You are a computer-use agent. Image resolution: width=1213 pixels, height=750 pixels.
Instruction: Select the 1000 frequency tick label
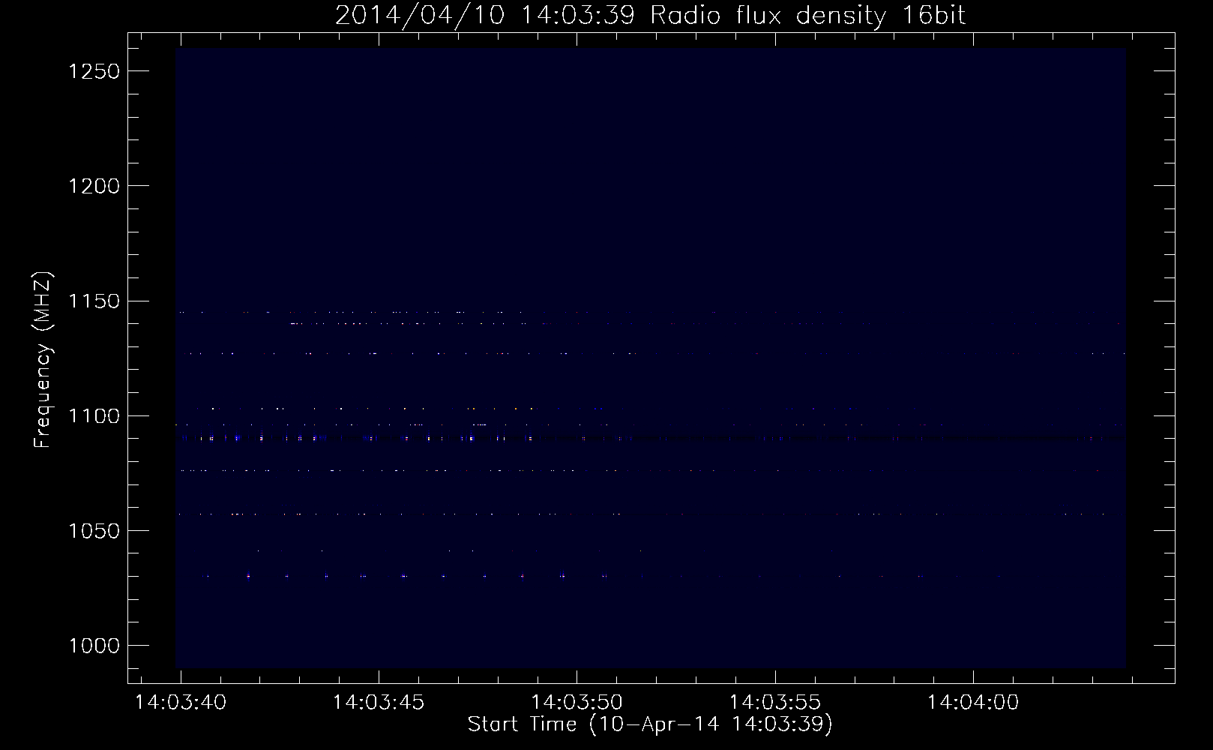tap(94, 646)
